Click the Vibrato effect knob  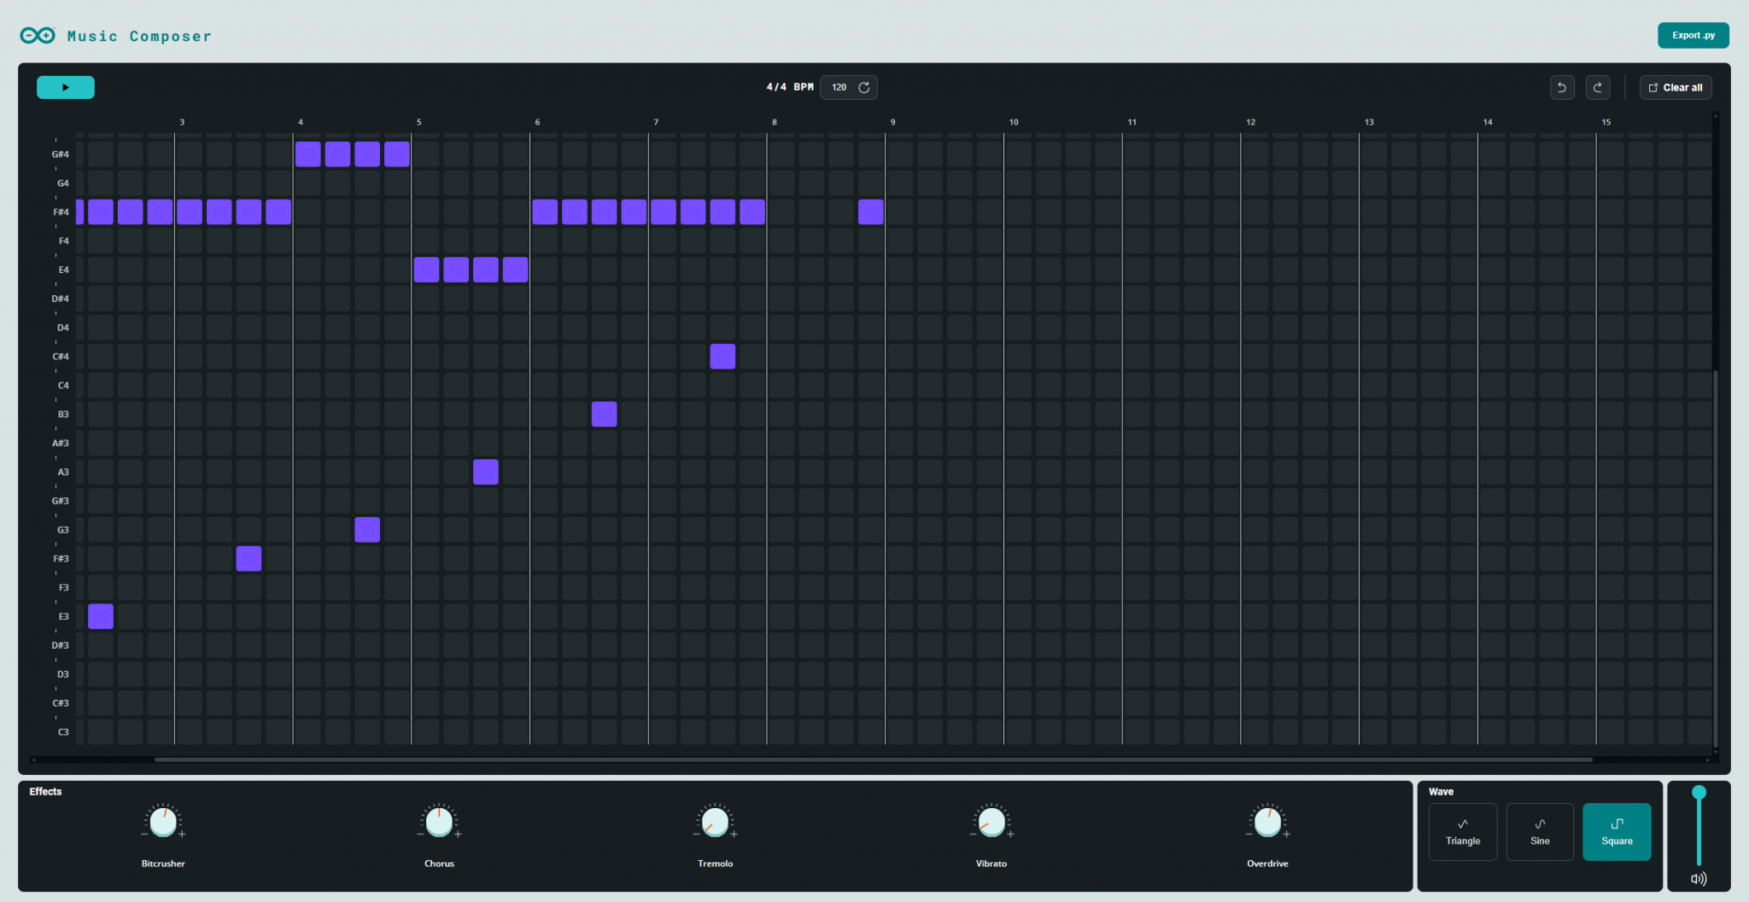tap(991, 823)
